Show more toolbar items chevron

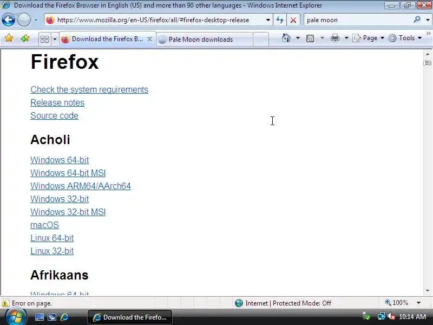pyautogui.click(x=429, y=34)
